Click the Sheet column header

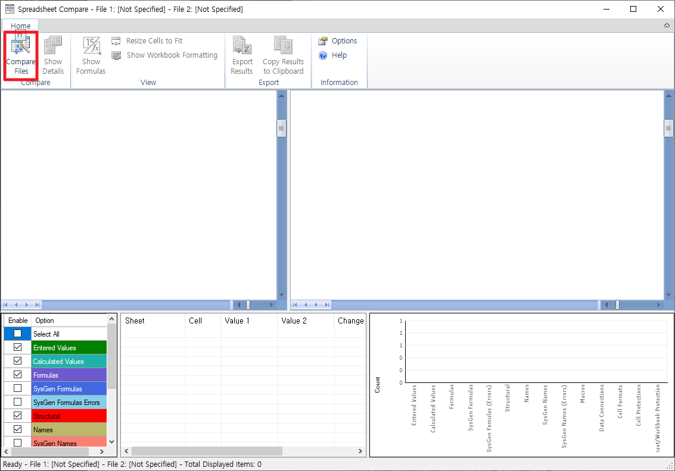click(153, 321)
